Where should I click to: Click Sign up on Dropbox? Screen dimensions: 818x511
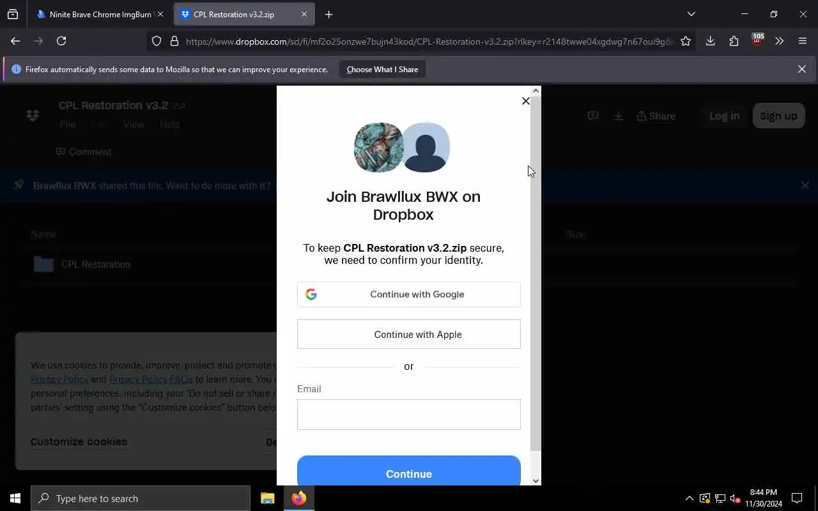tap(778, 116)
